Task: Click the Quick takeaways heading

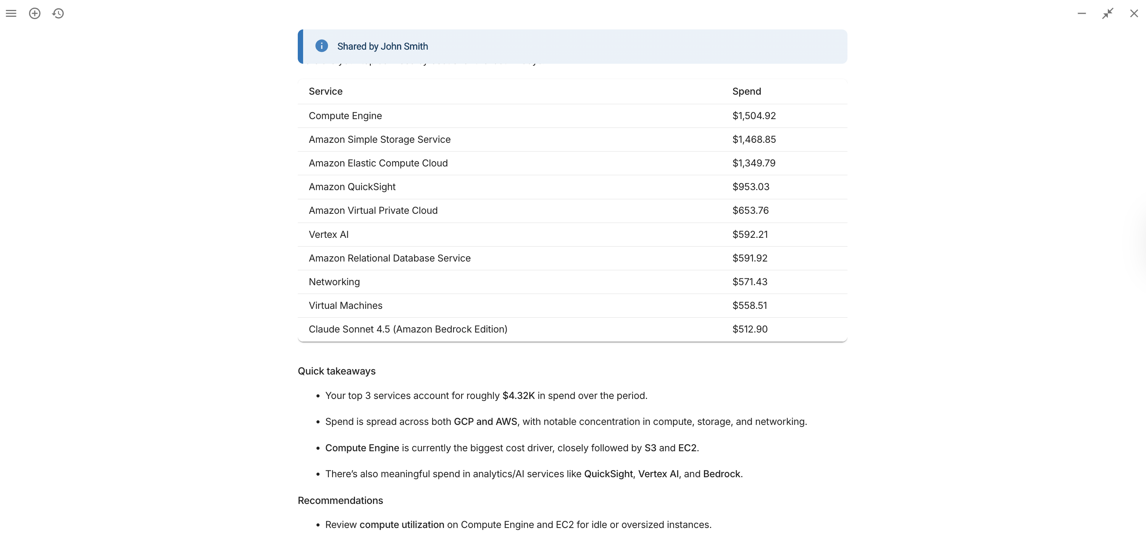Action: 336,371
